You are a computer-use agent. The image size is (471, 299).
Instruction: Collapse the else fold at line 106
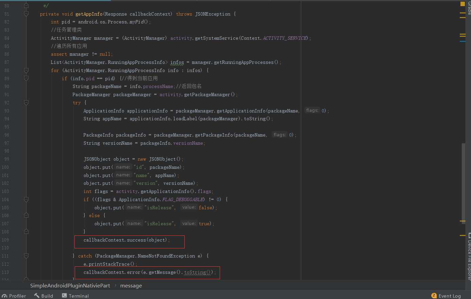click(26, 215)
